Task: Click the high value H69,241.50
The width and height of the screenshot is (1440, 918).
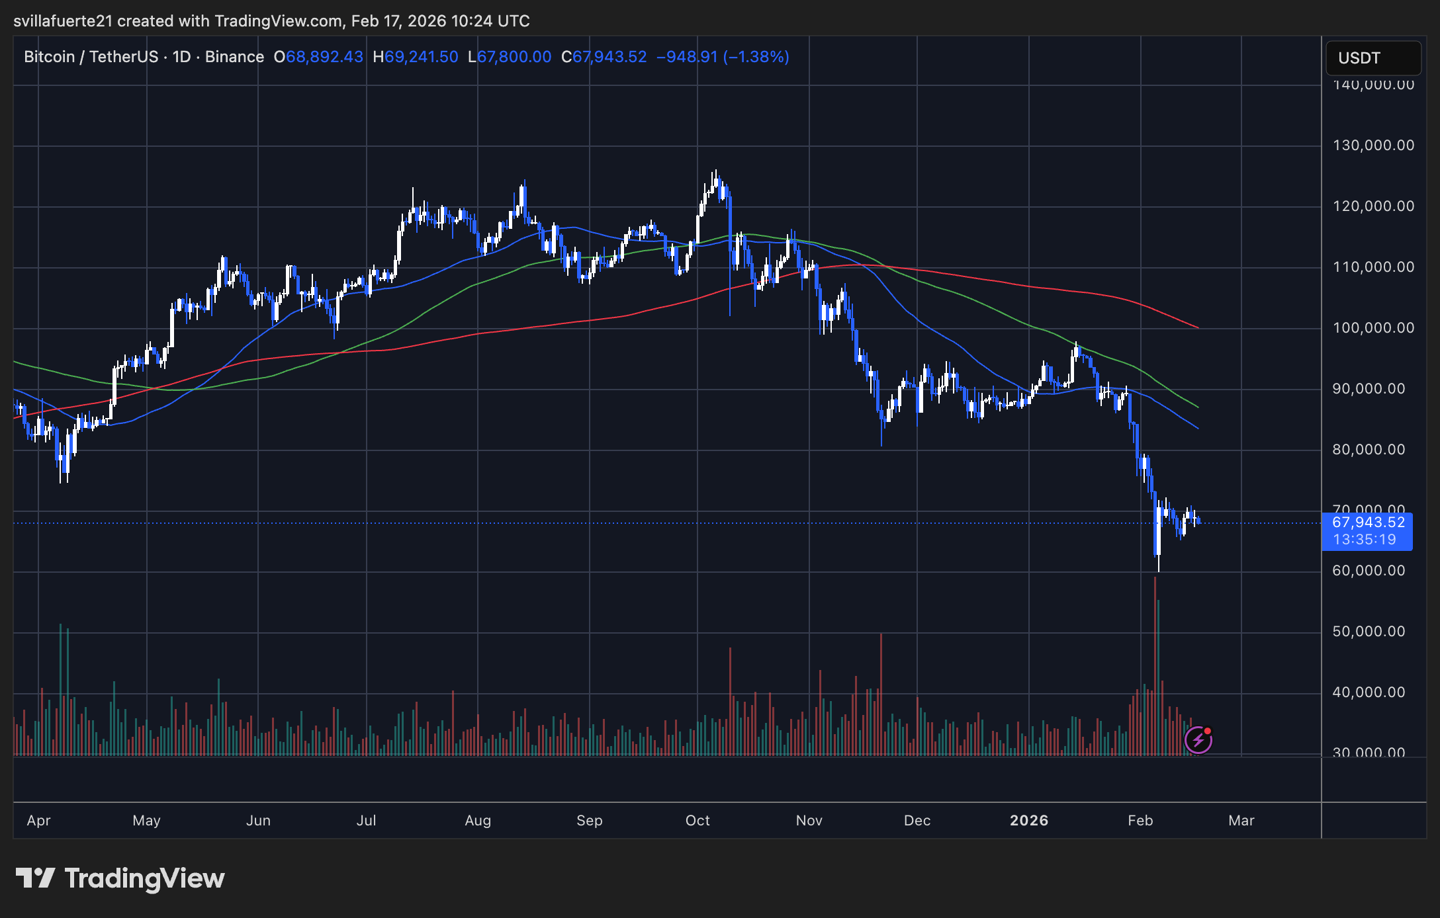Action: point(416,57)
